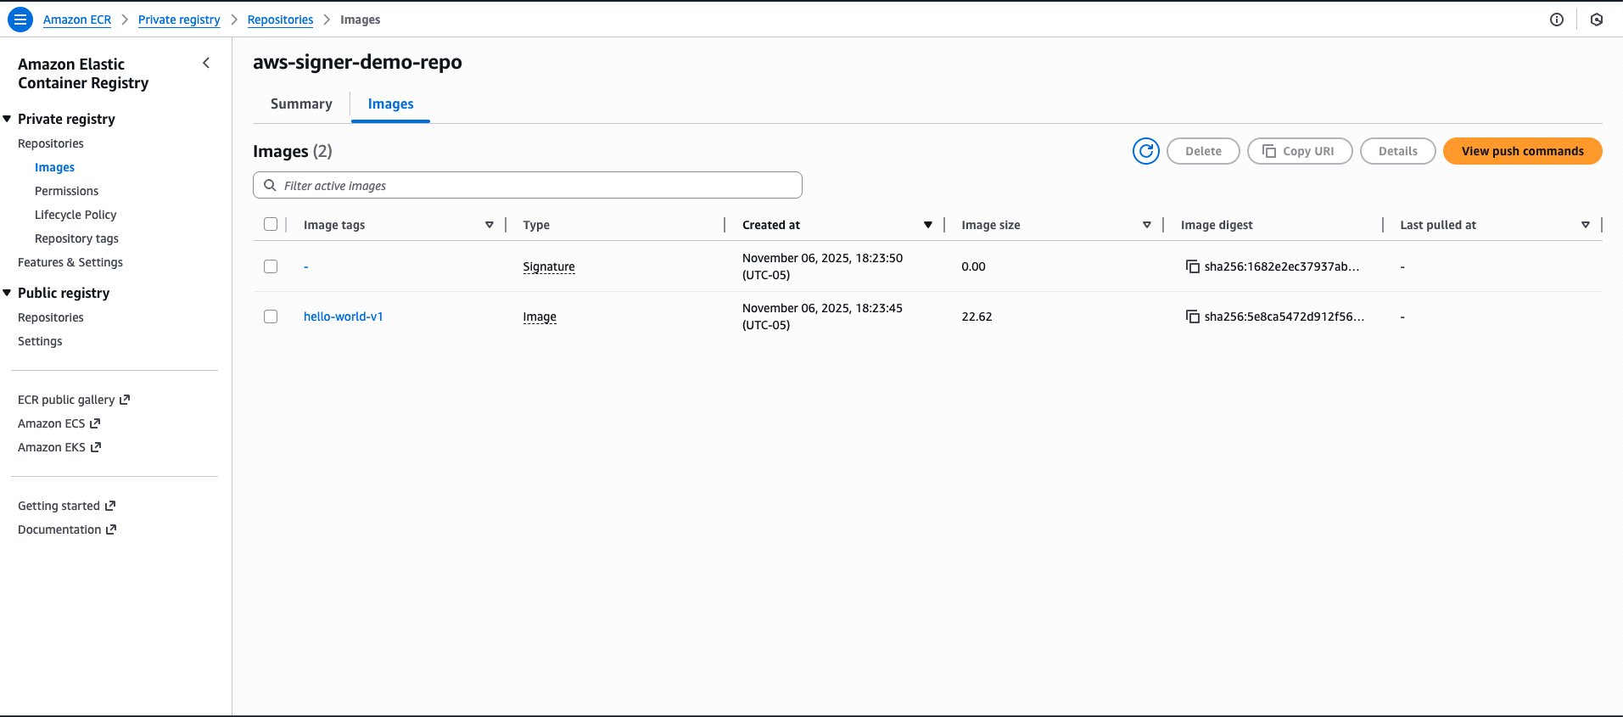1623x717 pixels.
Task: Open Documentation external link
Action: (67, 529)
